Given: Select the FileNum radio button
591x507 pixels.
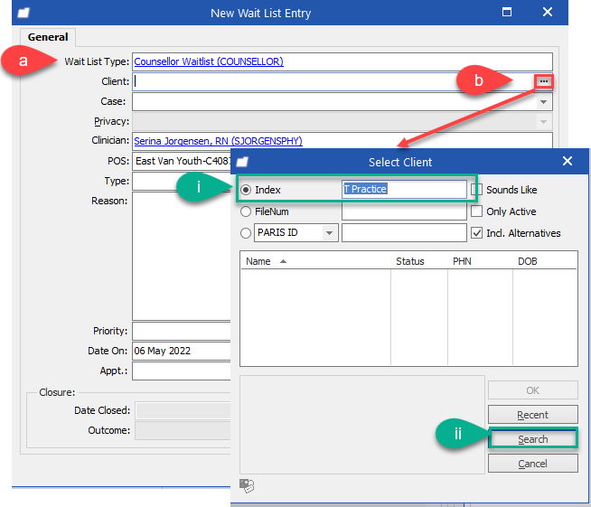Looking at the screenshot, I should [246, 211].
